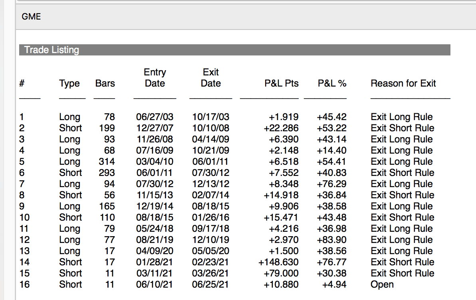This screenshot has height=300, width=476.
Task: Select entry date 01/28/21
Action: (155, 262)
